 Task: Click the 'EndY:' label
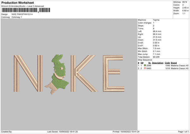(141, 46)
